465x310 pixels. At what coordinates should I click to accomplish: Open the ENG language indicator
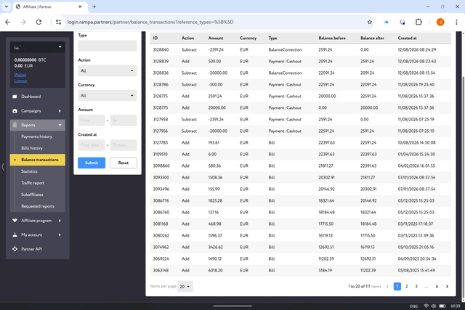[x=414, y=306]
